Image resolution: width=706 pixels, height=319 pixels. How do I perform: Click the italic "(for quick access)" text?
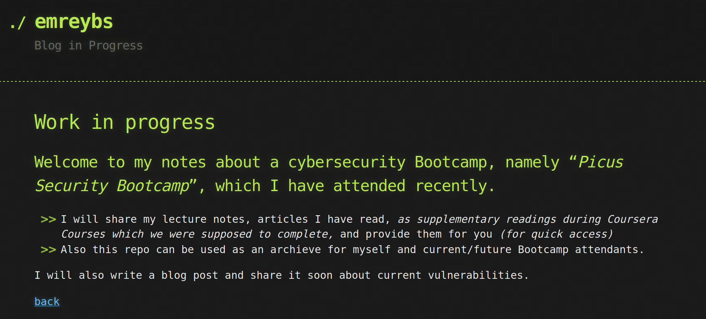557,234
